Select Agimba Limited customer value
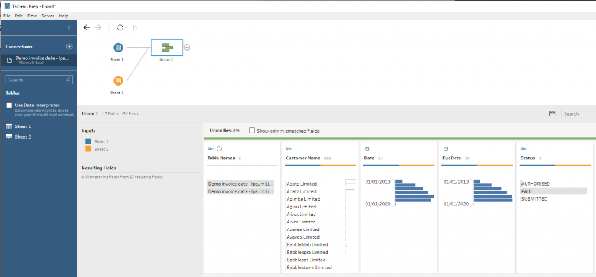Image resolution: width=596 pixels, height=277 pixels. click(x=303, y=199)
